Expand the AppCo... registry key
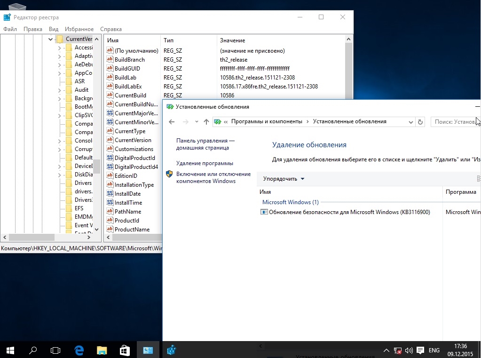The image size is (481, 358). click(x=60, y=73)
